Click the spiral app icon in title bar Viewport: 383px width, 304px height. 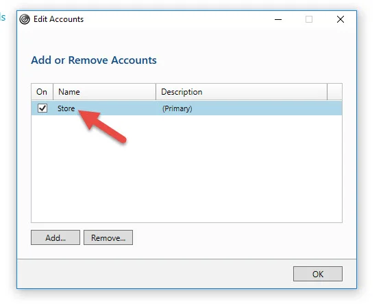tap(25, 19)
